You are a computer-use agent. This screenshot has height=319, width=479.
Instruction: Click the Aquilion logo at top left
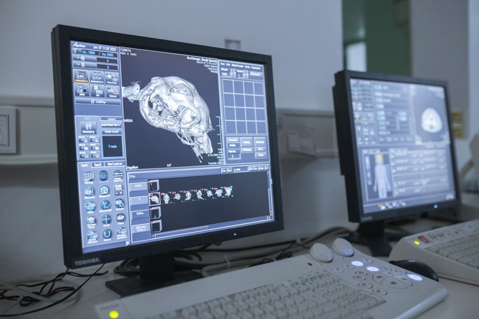(x=80, y=45)
